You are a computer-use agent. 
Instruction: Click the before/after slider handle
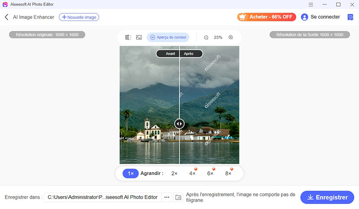click(x=179, y=124)
